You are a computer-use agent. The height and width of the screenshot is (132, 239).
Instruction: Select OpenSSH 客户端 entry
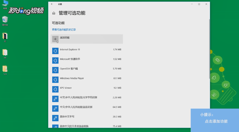[87, 70]
